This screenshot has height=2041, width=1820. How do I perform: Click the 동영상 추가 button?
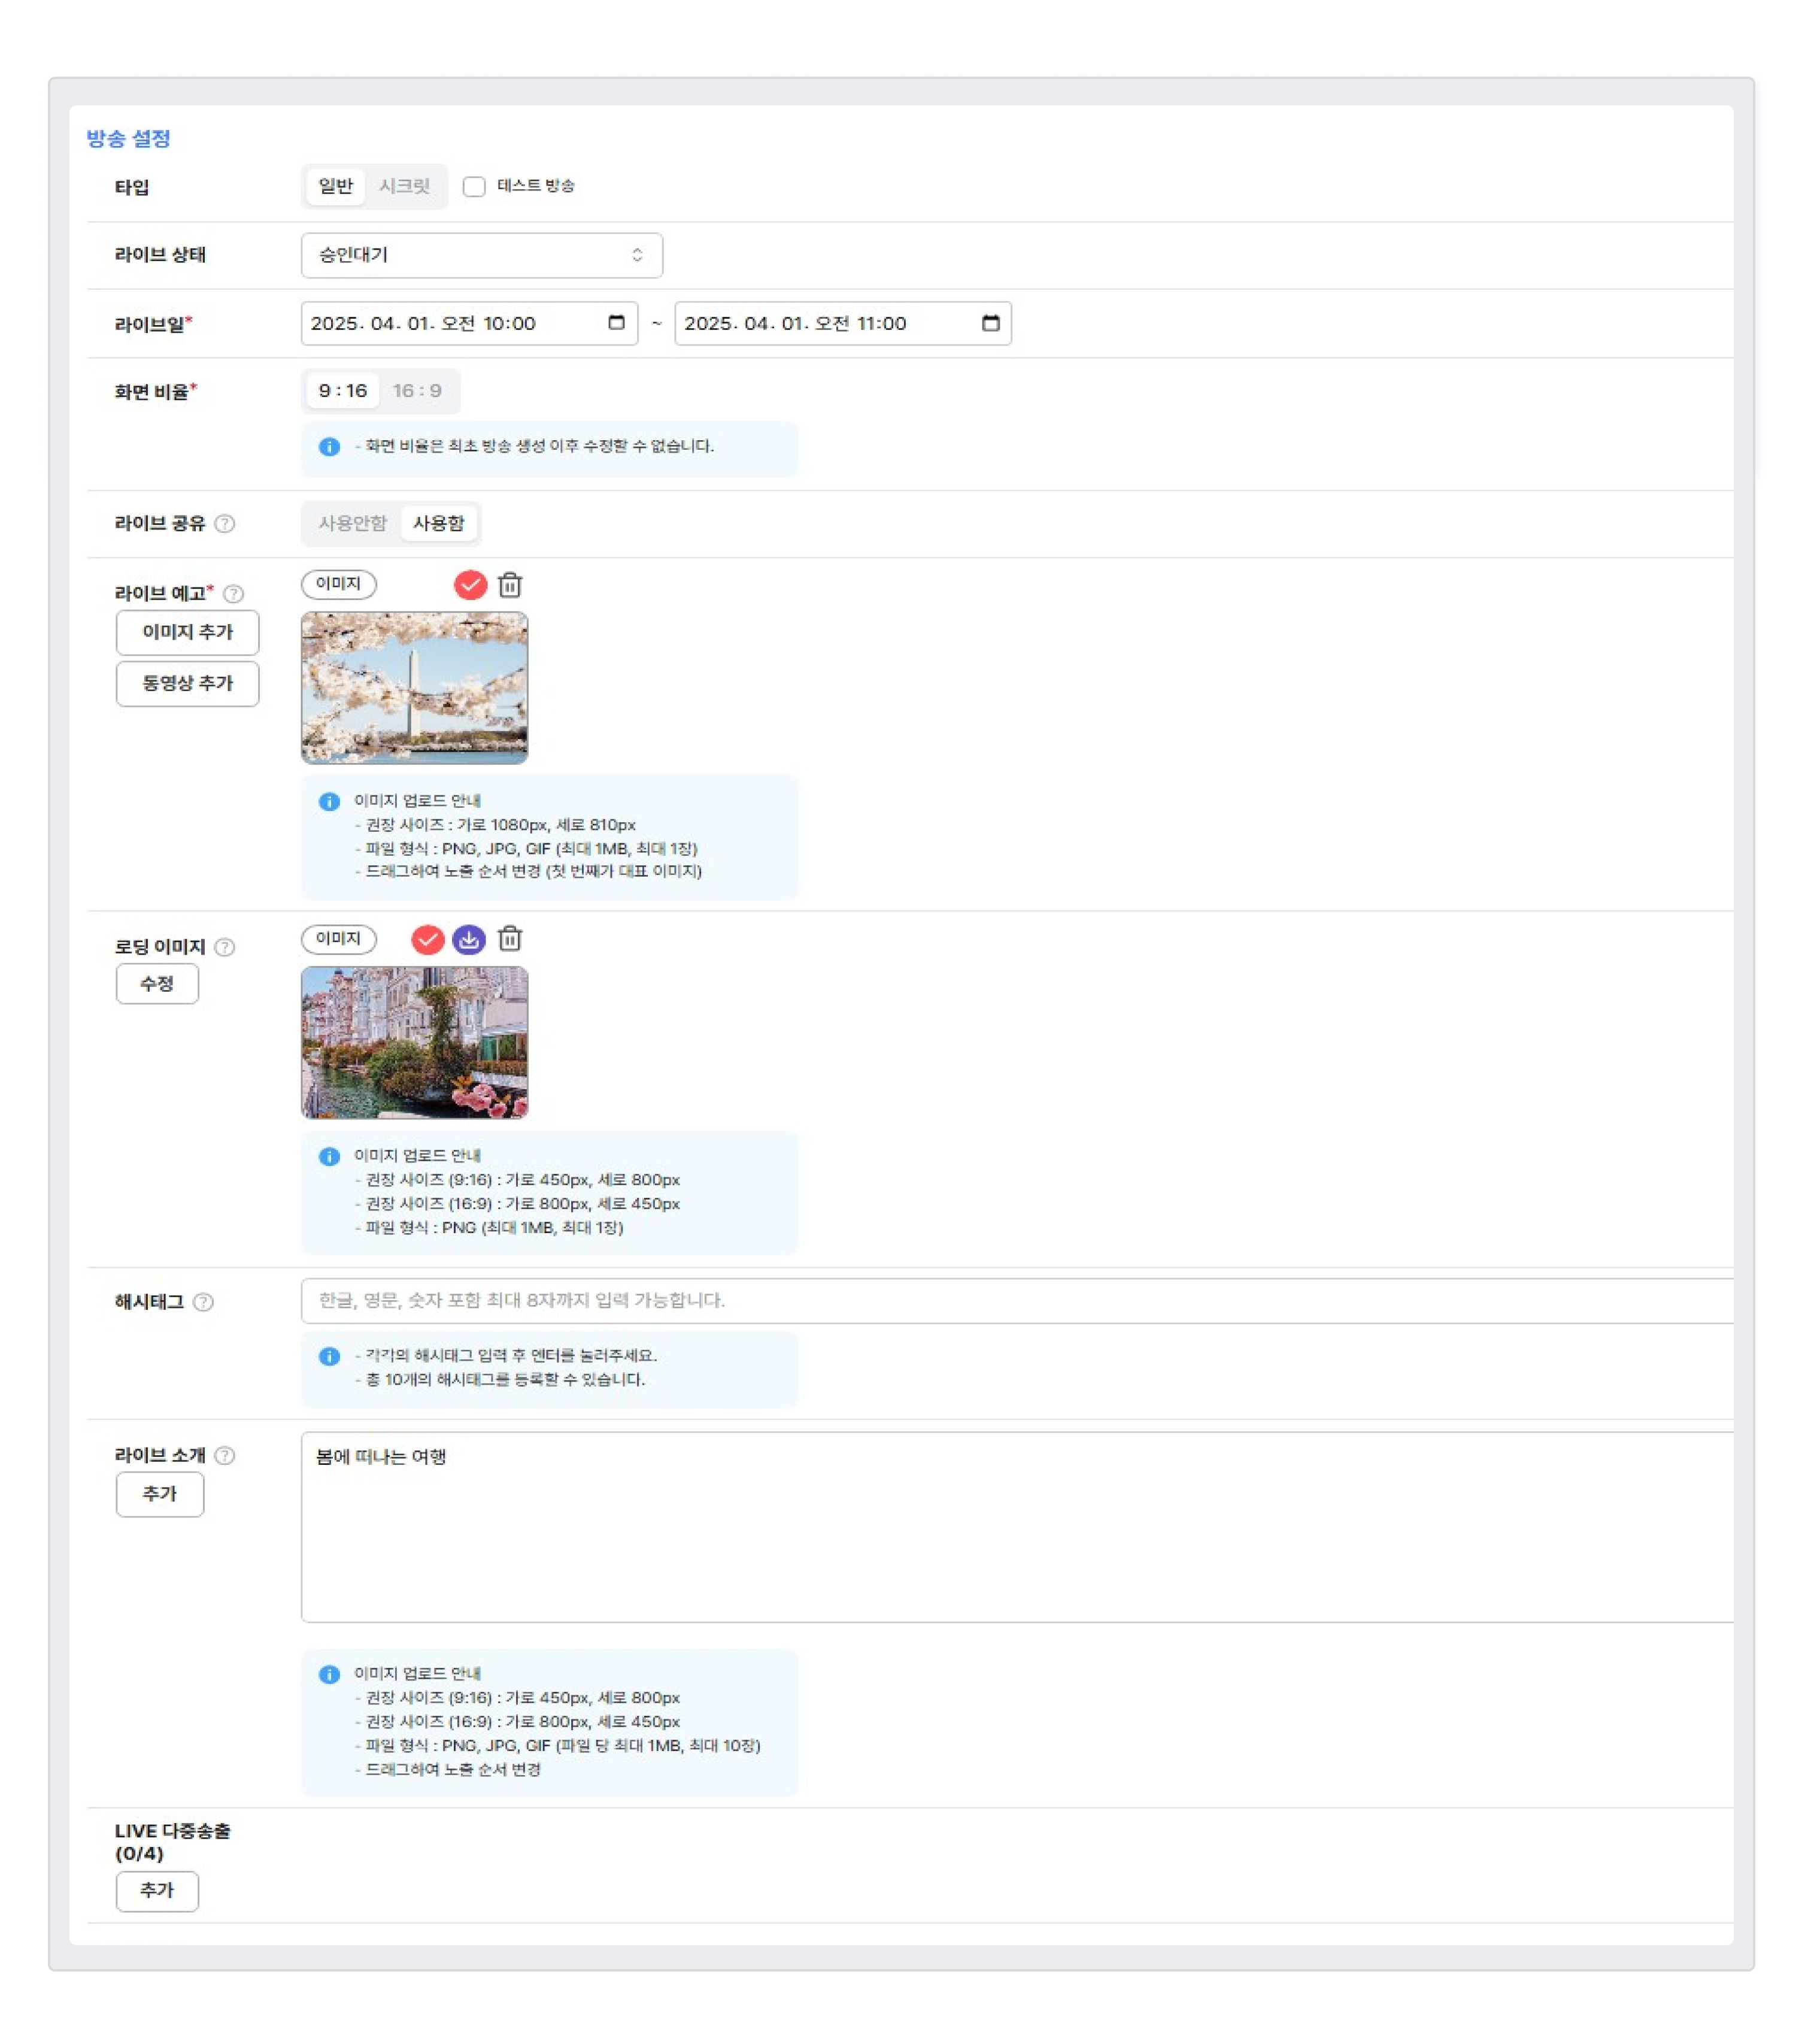[x=187, y=685]
